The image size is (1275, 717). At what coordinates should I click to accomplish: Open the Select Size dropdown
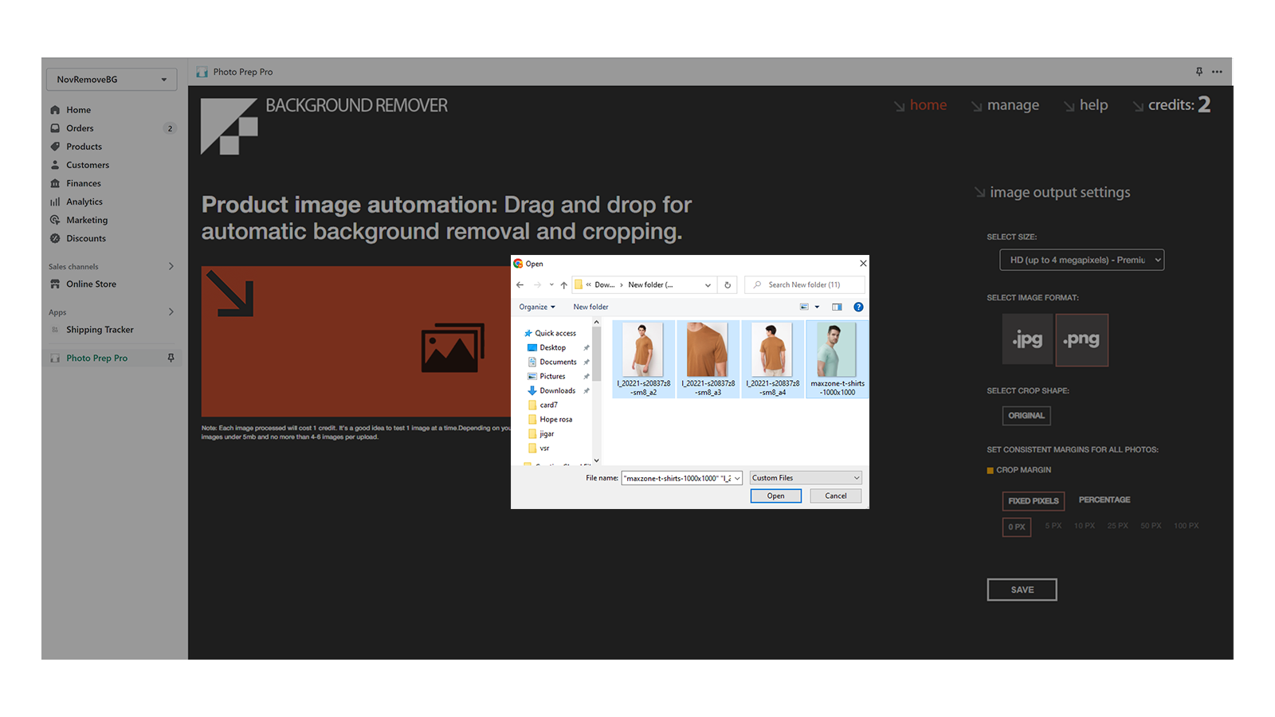[1081, 260]
